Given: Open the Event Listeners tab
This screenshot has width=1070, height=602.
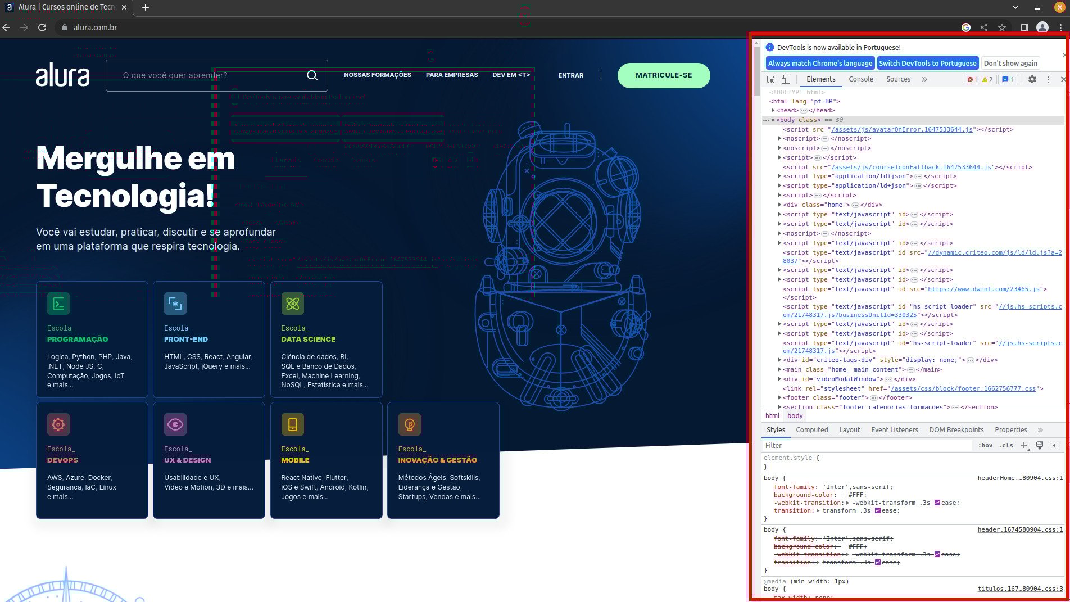Looking at the screenshot, I should pyautogui.click(x=895, y=430).
